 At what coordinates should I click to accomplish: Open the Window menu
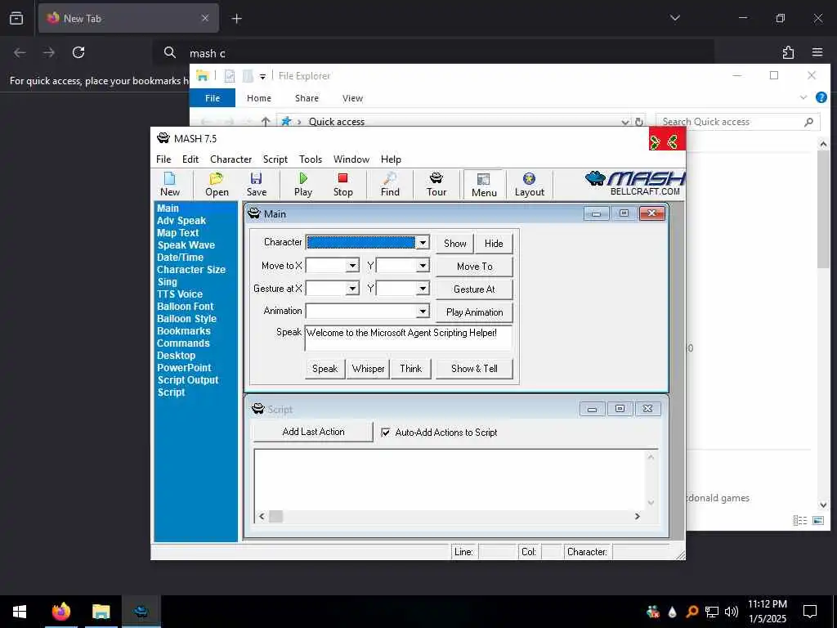click(351, 159)
